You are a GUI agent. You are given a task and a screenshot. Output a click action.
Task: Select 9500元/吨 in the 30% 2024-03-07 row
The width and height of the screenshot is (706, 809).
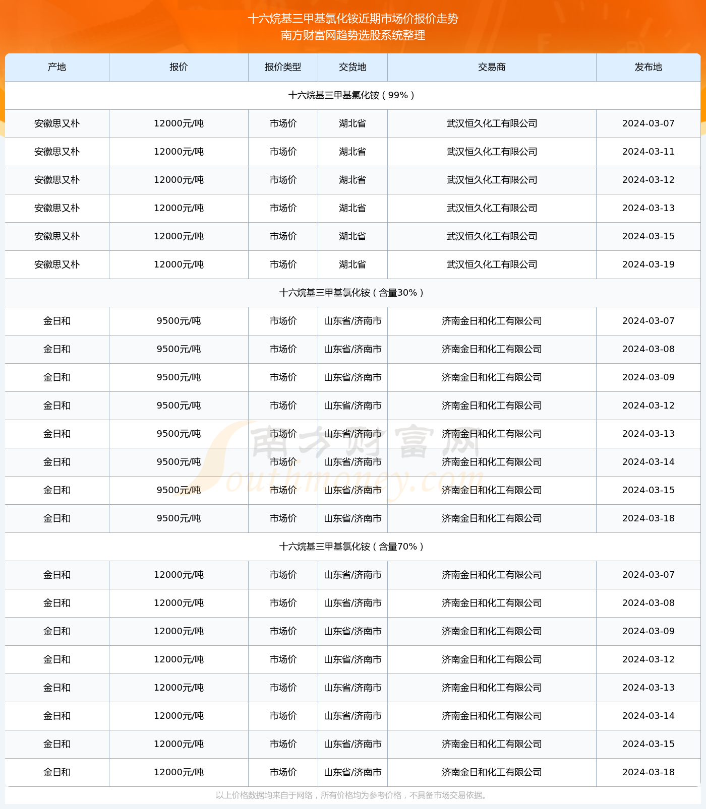179,321
